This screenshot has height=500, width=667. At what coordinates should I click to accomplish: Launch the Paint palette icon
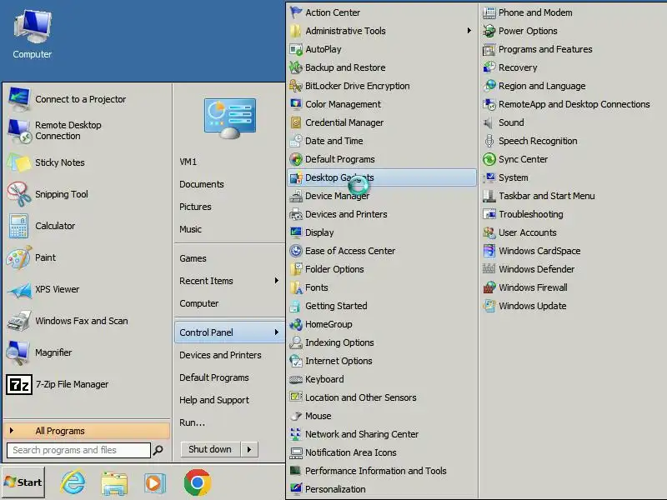click(x=18, y=257)
